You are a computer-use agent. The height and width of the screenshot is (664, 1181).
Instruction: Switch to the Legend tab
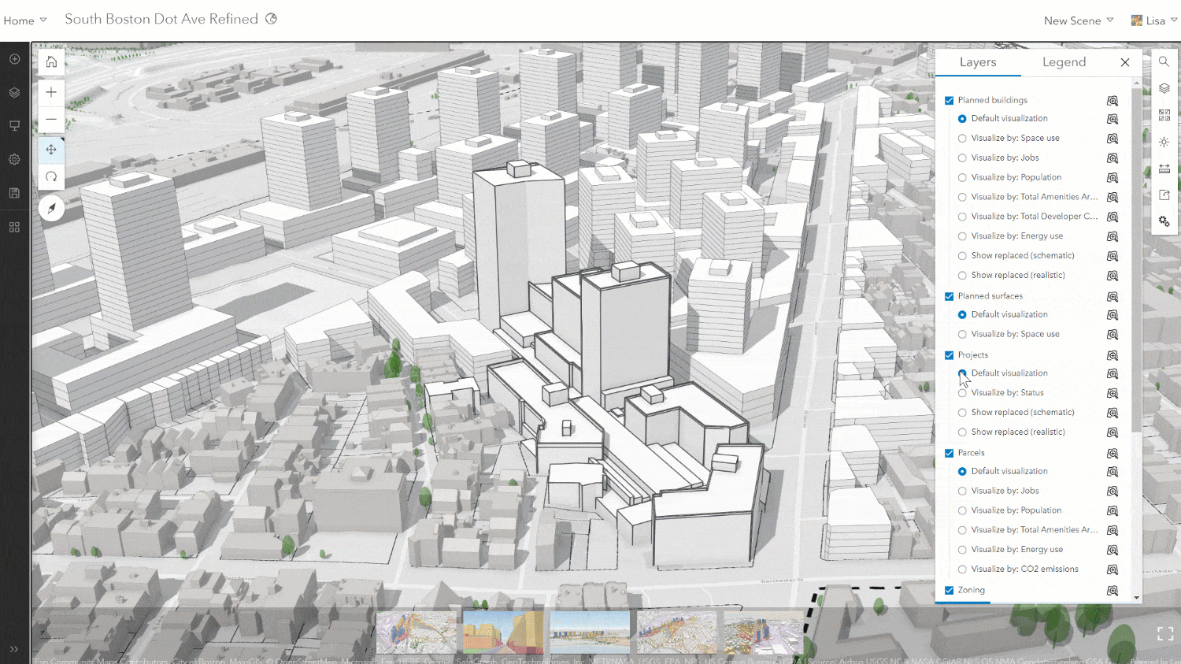(1064, 62)
